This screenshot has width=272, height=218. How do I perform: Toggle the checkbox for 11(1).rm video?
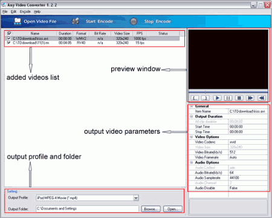tap(9, 42)
